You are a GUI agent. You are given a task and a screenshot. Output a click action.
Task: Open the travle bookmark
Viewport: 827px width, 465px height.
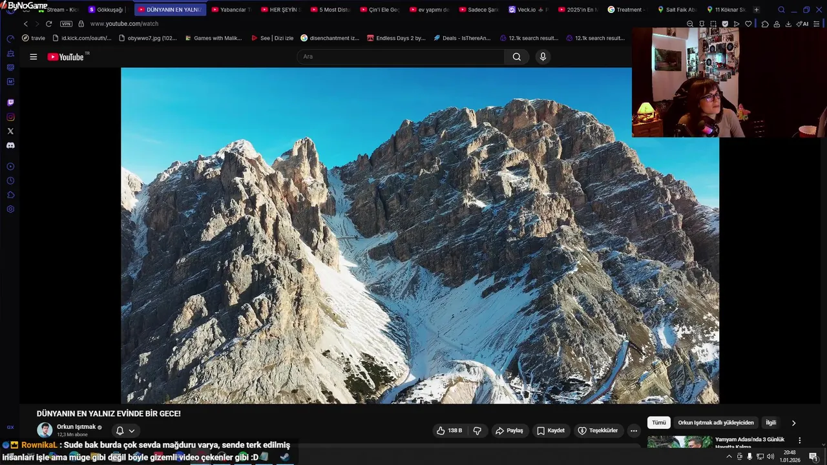tap(34, 38)
